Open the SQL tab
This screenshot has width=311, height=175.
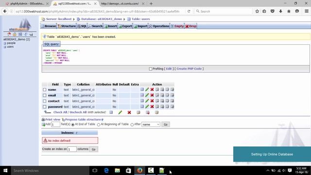(x=82, y=26)
